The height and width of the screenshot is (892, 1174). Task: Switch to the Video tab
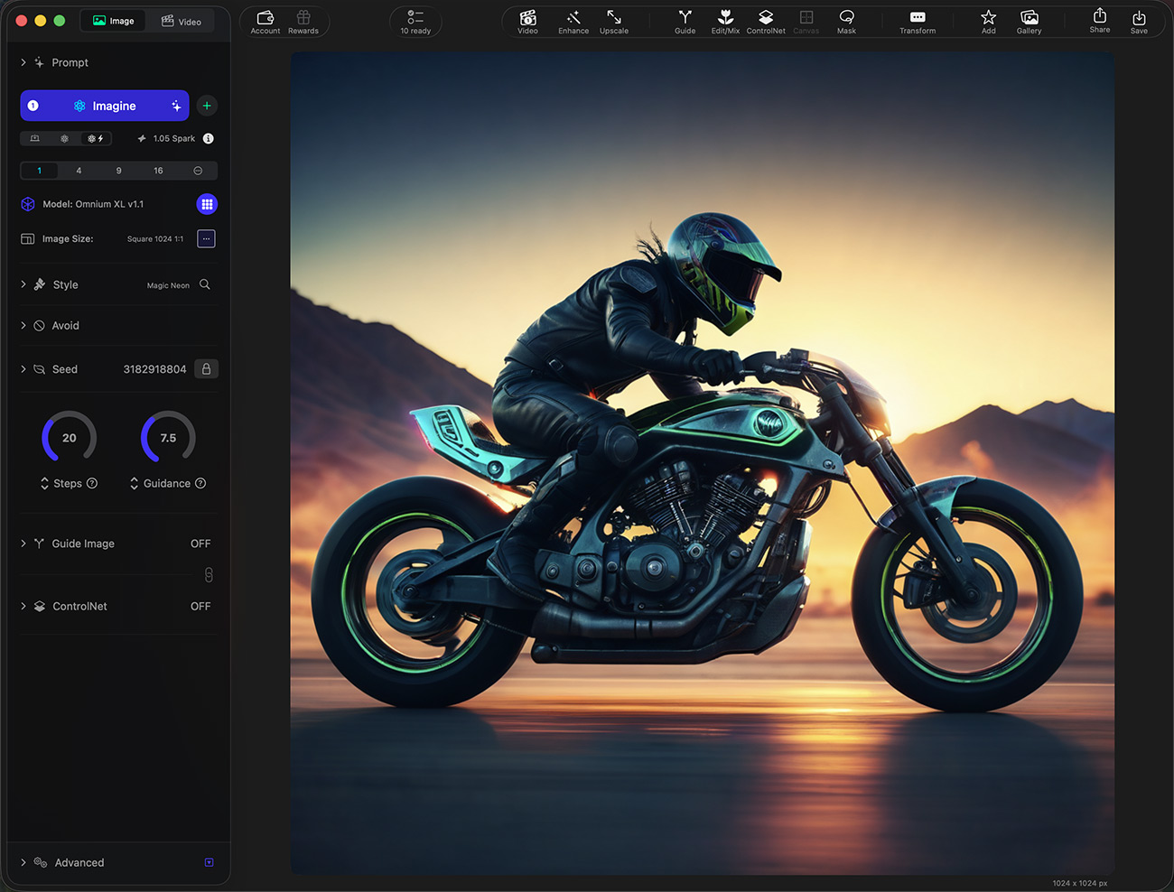182,21
